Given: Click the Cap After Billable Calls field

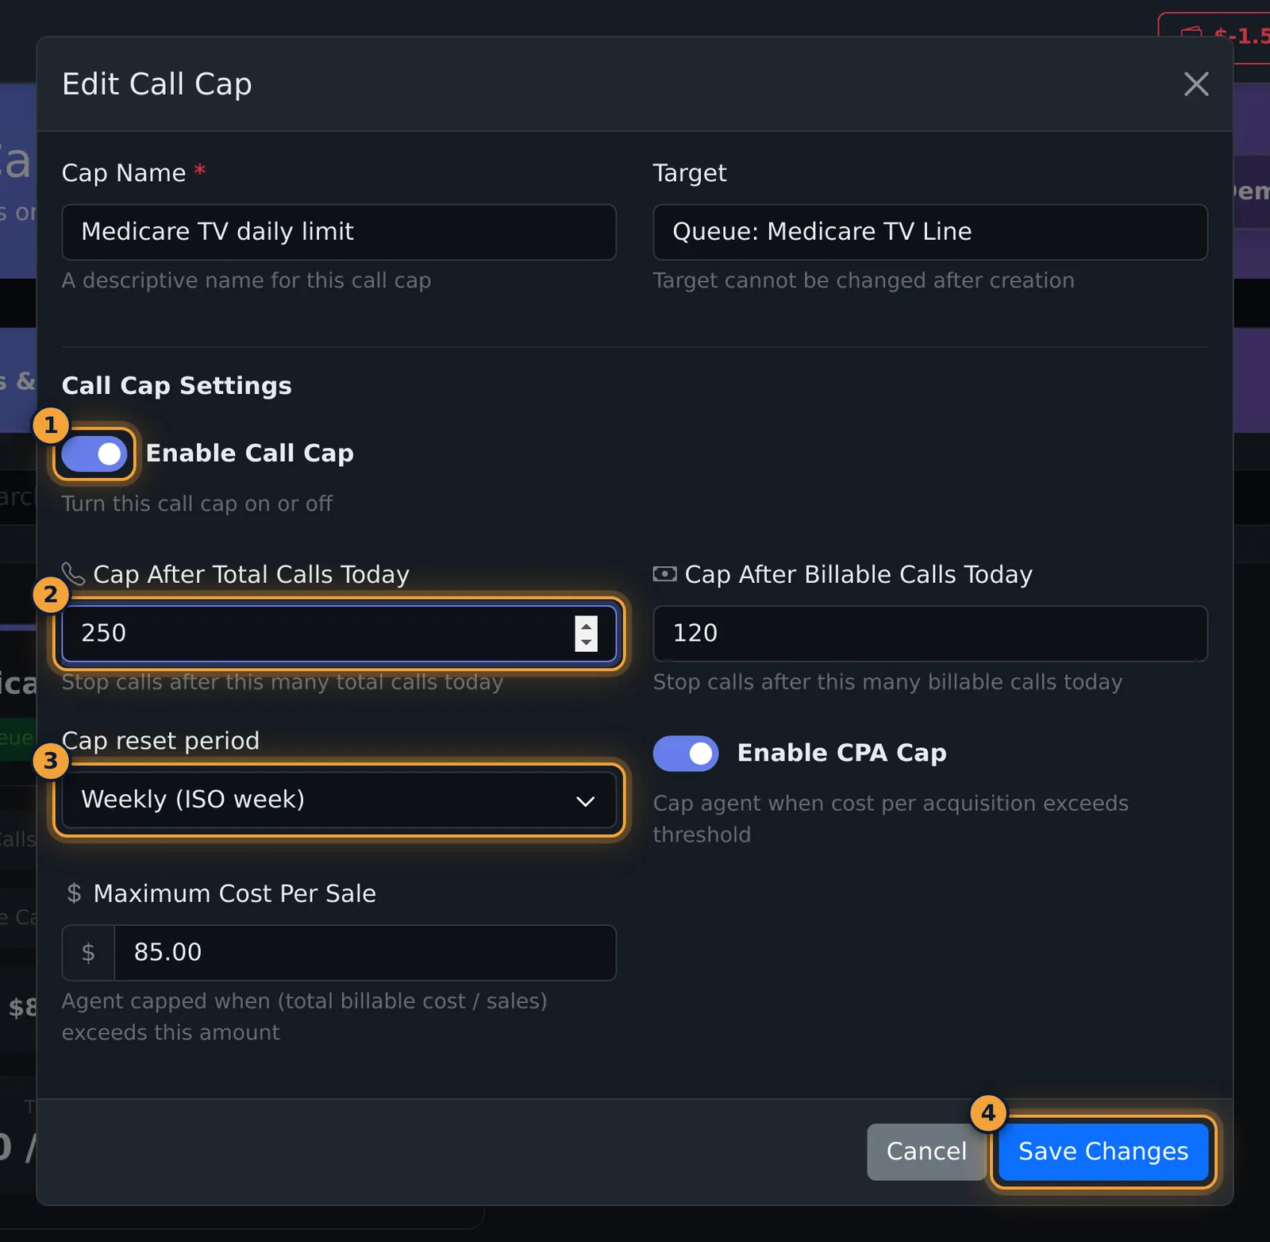Looking at the screenshot, I should coord(930,634).
